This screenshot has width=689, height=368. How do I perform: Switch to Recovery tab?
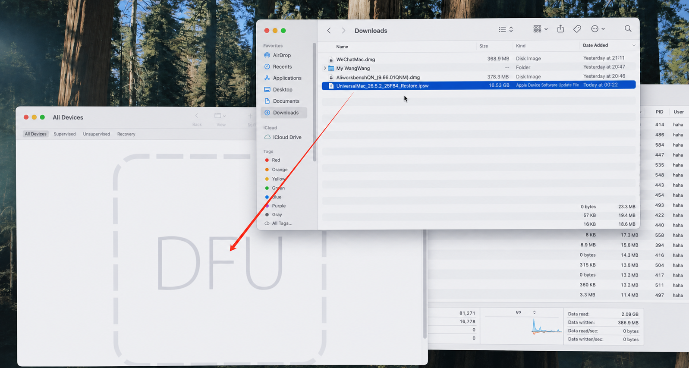[x=126, y=134]
